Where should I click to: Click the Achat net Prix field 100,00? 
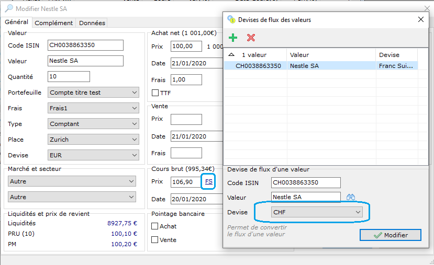click(186, 46)
